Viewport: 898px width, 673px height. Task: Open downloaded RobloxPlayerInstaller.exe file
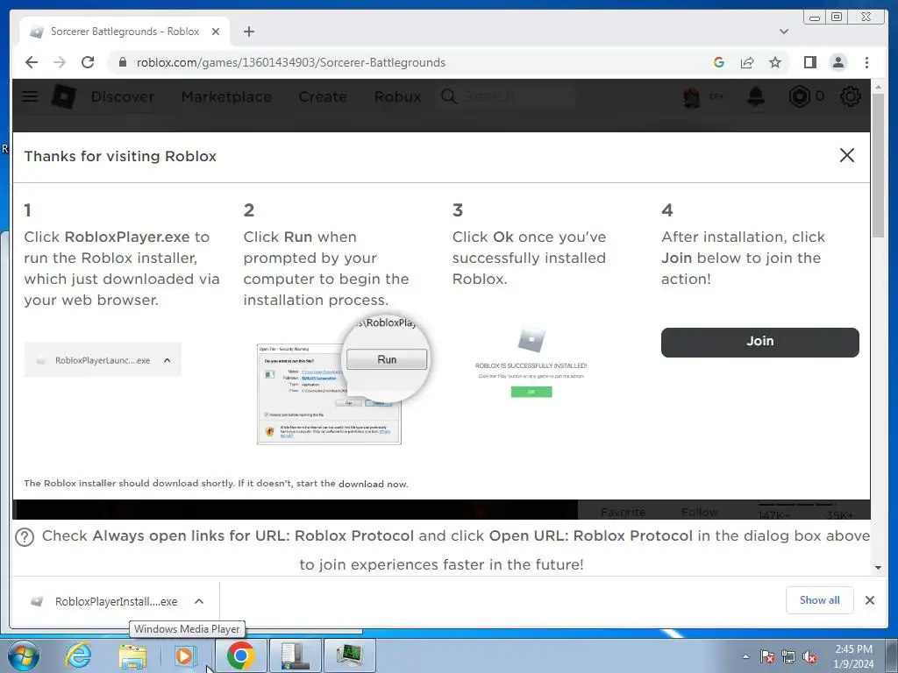pyautogui.click(x=106, y=601)
